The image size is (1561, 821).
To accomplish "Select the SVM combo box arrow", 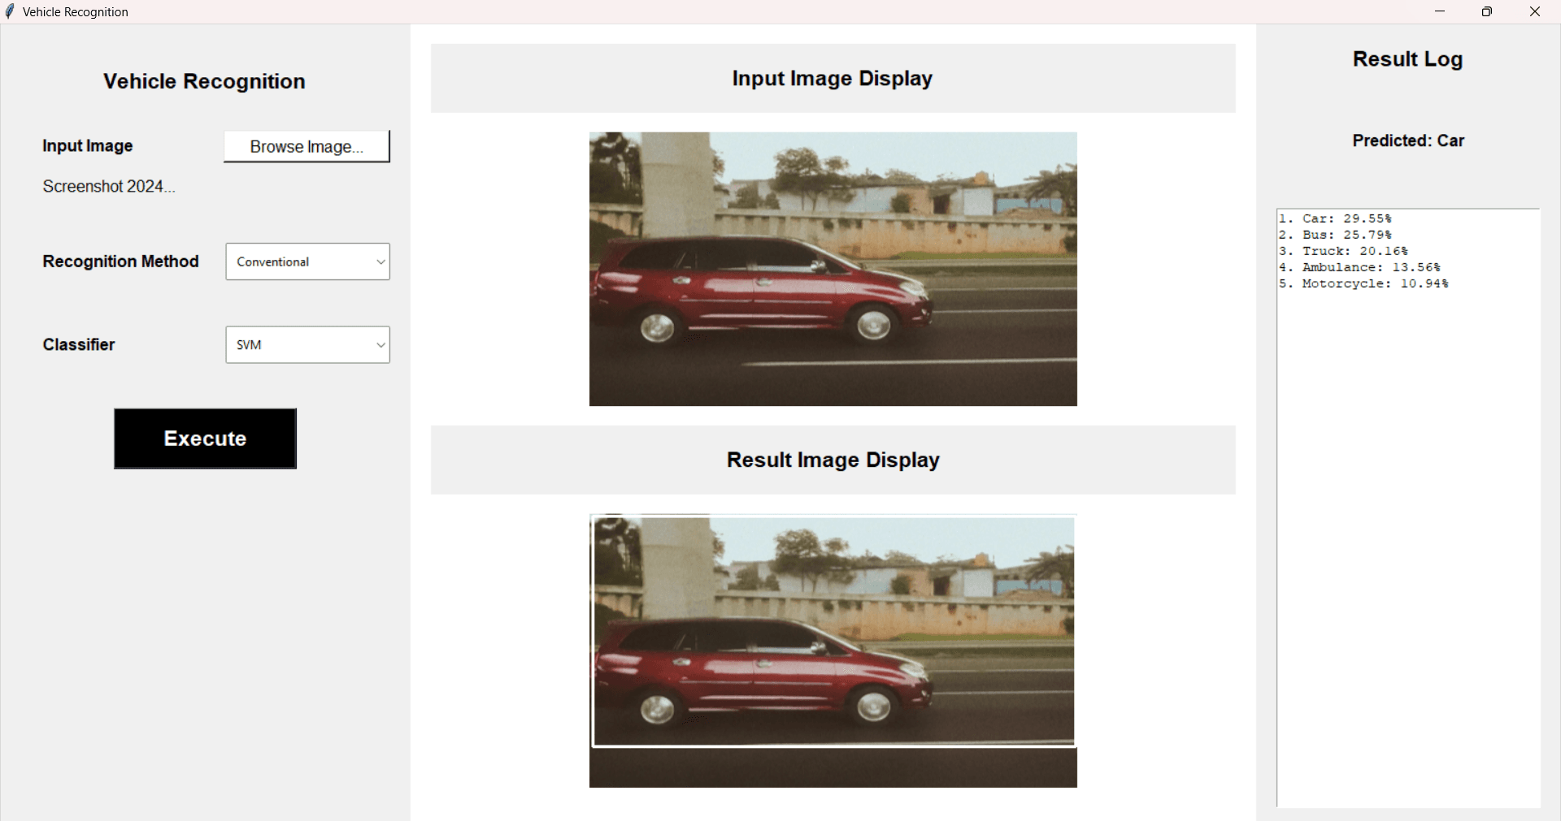I will [x=379, y=344].
